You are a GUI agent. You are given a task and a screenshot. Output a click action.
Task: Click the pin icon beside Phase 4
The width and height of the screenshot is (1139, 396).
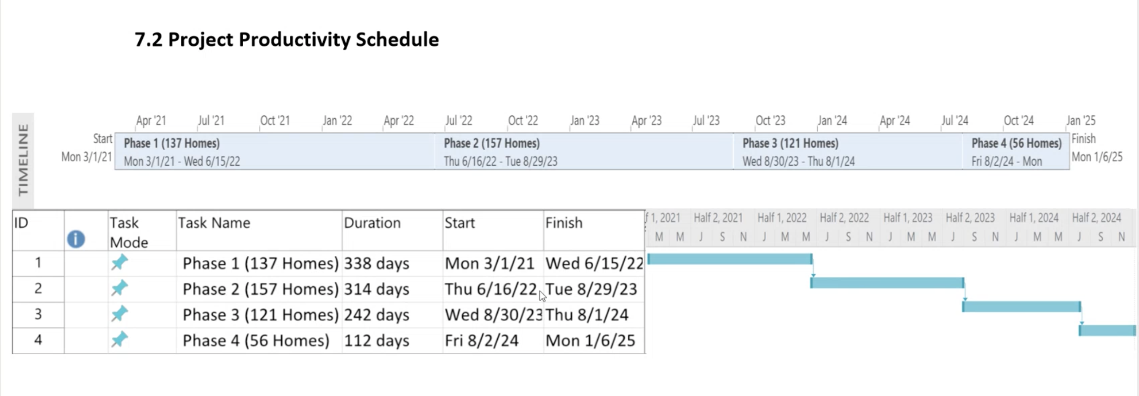pos(119,340)
